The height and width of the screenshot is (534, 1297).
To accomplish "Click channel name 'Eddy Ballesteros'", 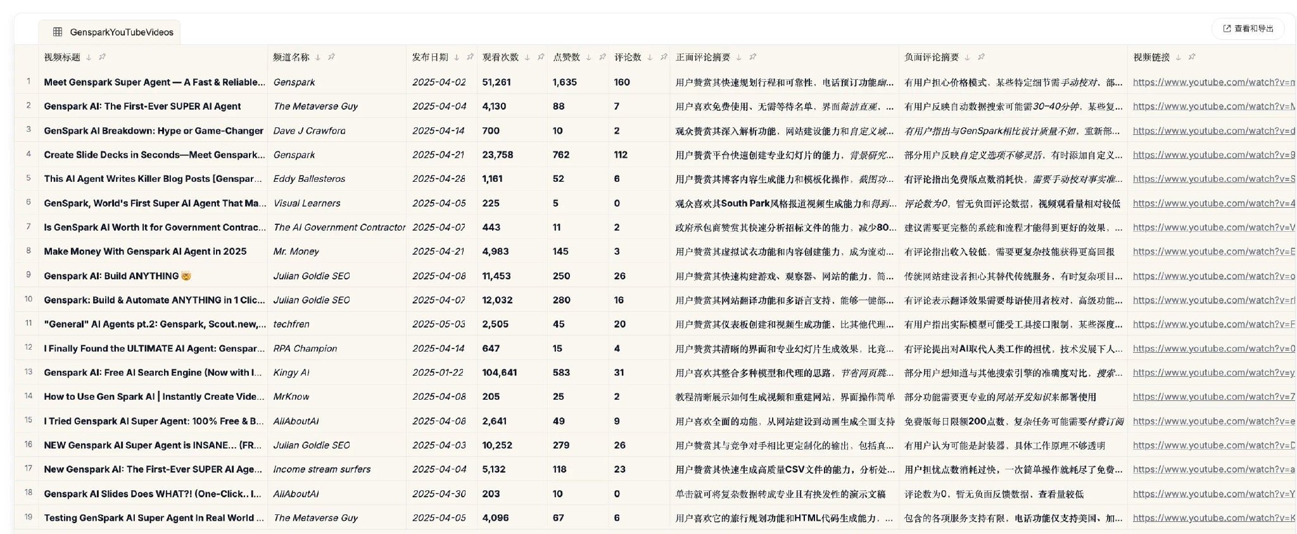I will pyautogui.click(x=310, y=179).
